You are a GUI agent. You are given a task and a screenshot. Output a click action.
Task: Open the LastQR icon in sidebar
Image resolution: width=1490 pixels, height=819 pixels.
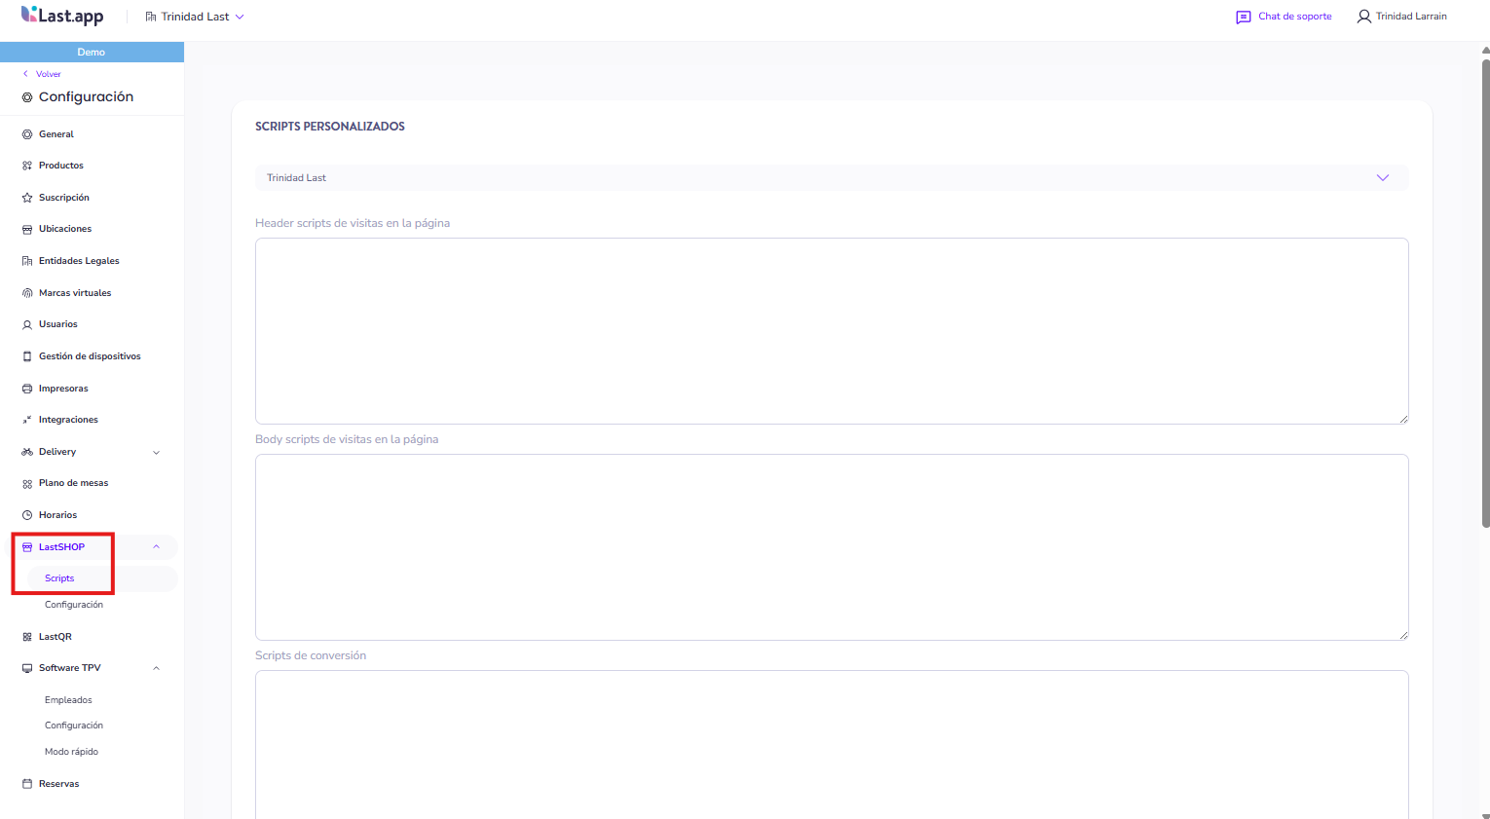27,637
